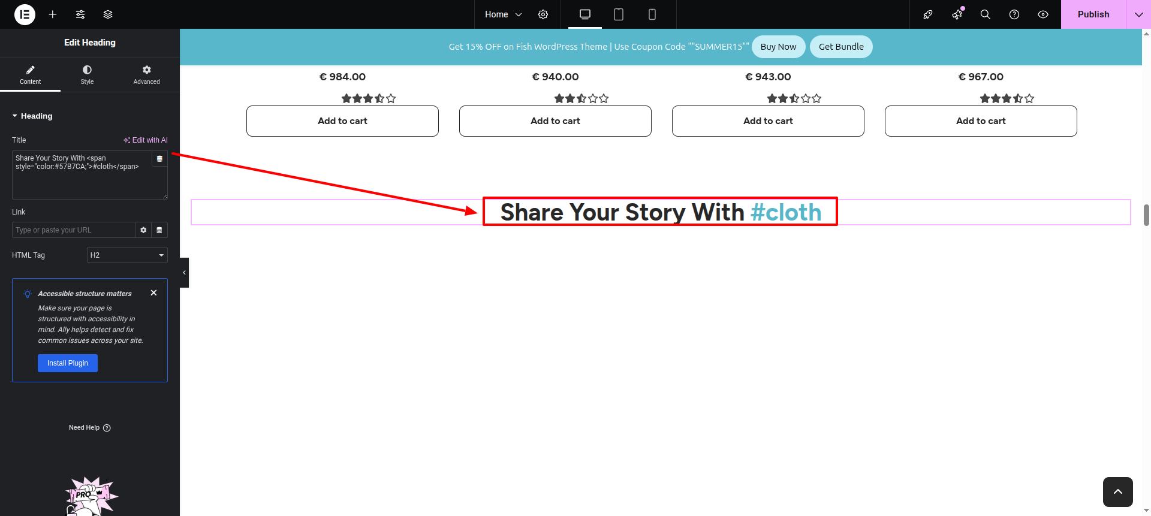The height and width of the screenshot is (516, 1151).
Task: Click the Link URL input field
Action: point(73,230)
